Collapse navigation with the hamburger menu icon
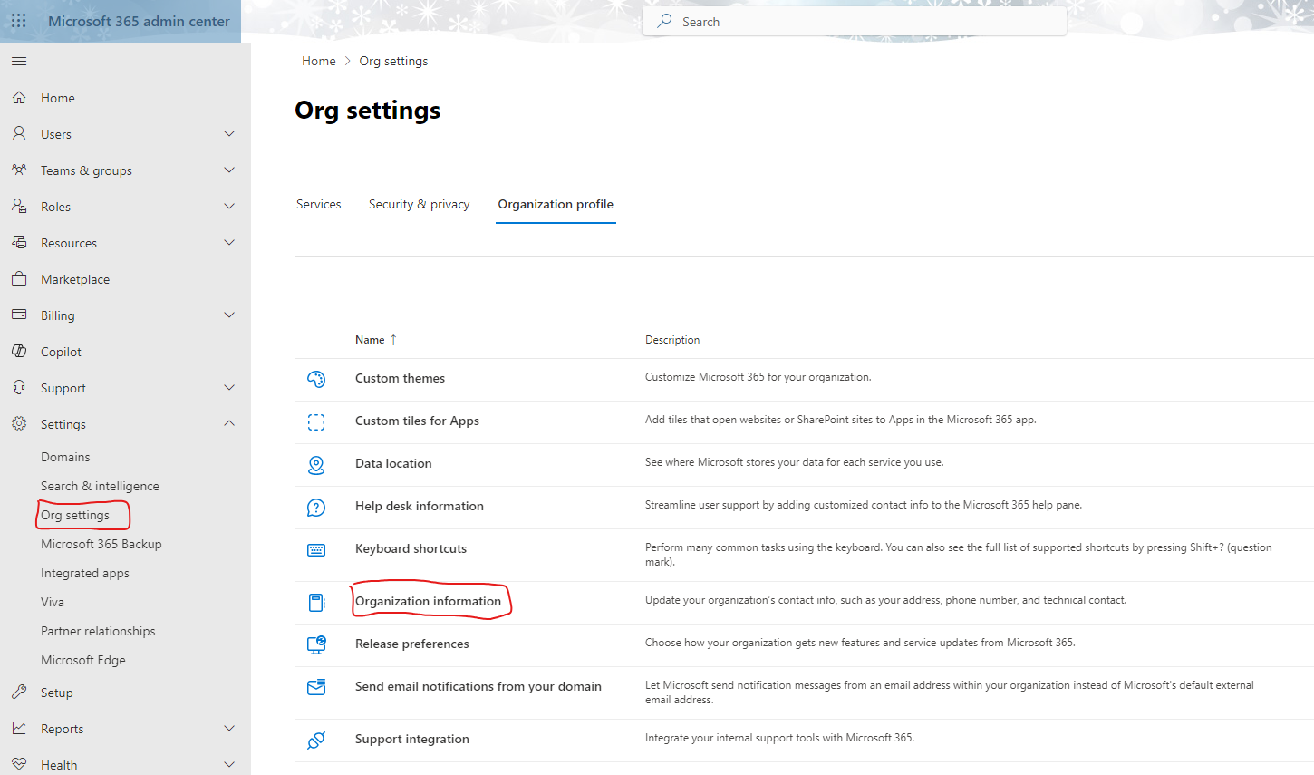1314x775 pixels. 19,61
